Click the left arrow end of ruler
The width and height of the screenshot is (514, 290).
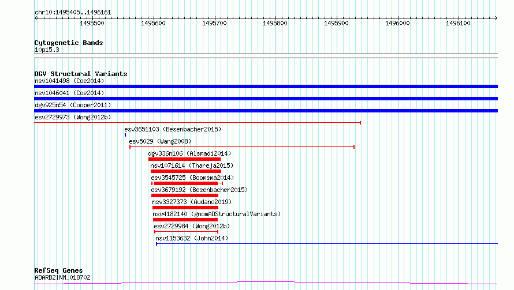pos(36,18)
